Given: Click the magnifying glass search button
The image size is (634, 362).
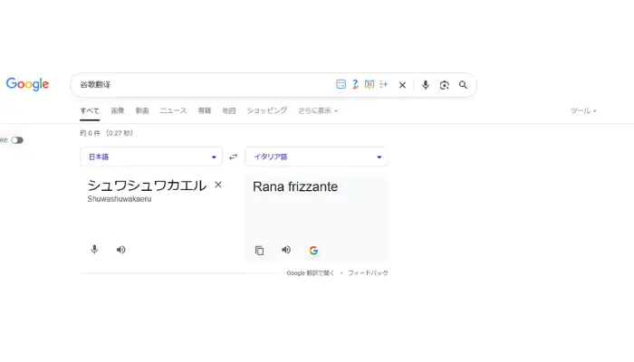Looking at the screenshot, I should point(463,85).
